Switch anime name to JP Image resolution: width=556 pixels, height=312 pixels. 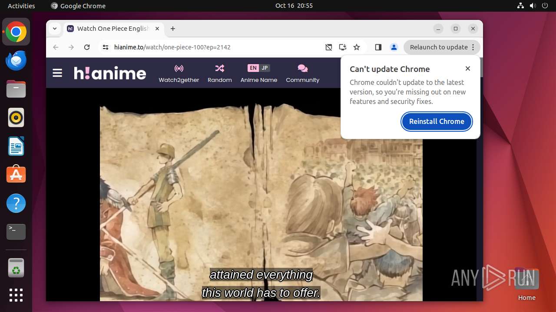(265, 68)
